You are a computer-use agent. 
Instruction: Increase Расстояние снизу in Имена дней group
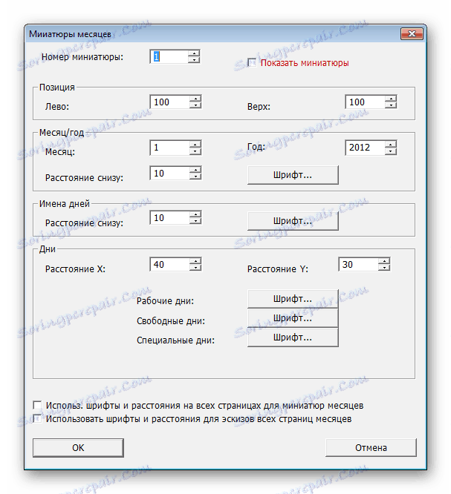tap(195, 214)
